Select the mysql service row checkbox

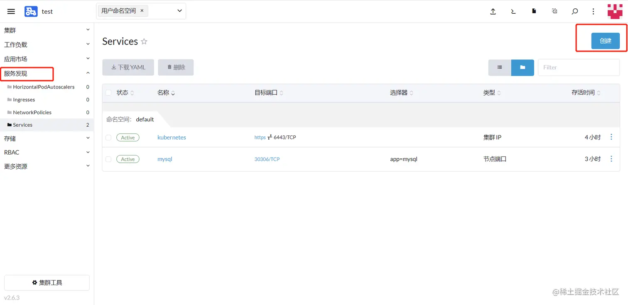coord(108,159)
